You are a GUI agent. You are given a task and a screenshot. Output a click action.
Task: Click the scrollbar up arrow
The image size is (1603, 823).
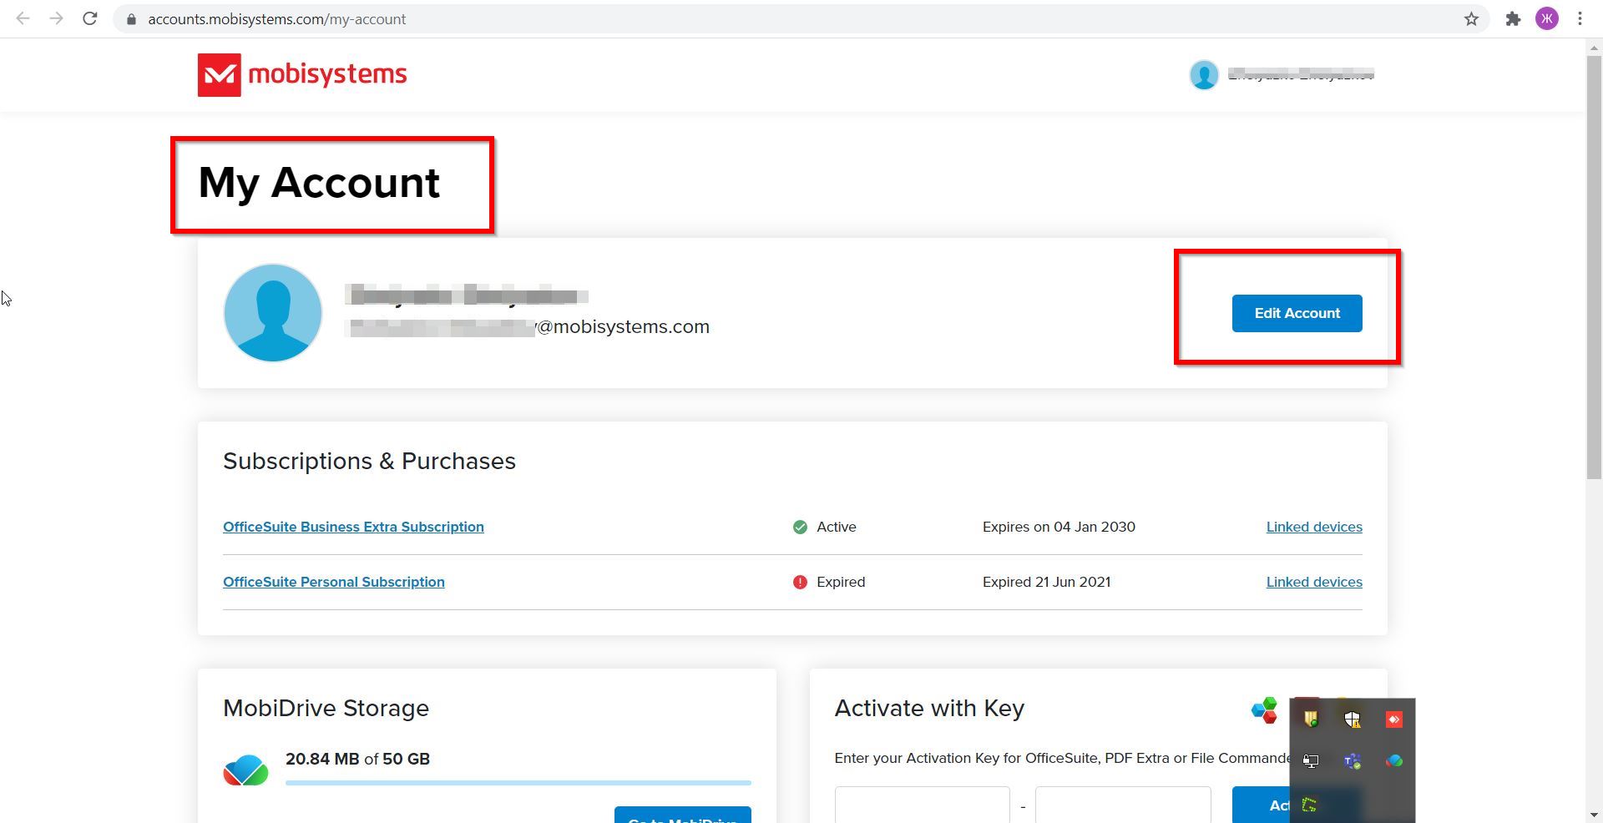(x=1594, y=48)
